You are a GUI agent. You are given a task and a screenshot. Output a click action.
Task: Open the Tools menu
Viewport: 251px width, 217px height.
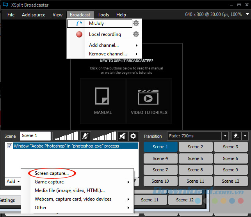(x=103, y=15)
